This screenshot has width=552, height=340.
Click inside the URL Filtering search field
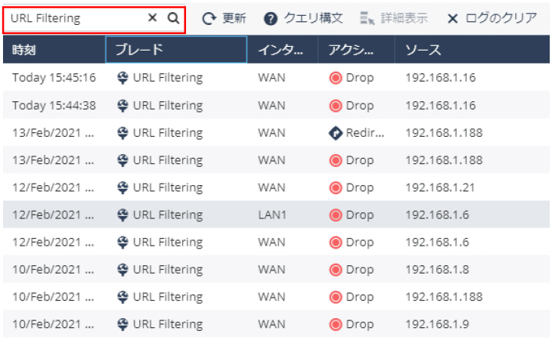coord(76,18)
